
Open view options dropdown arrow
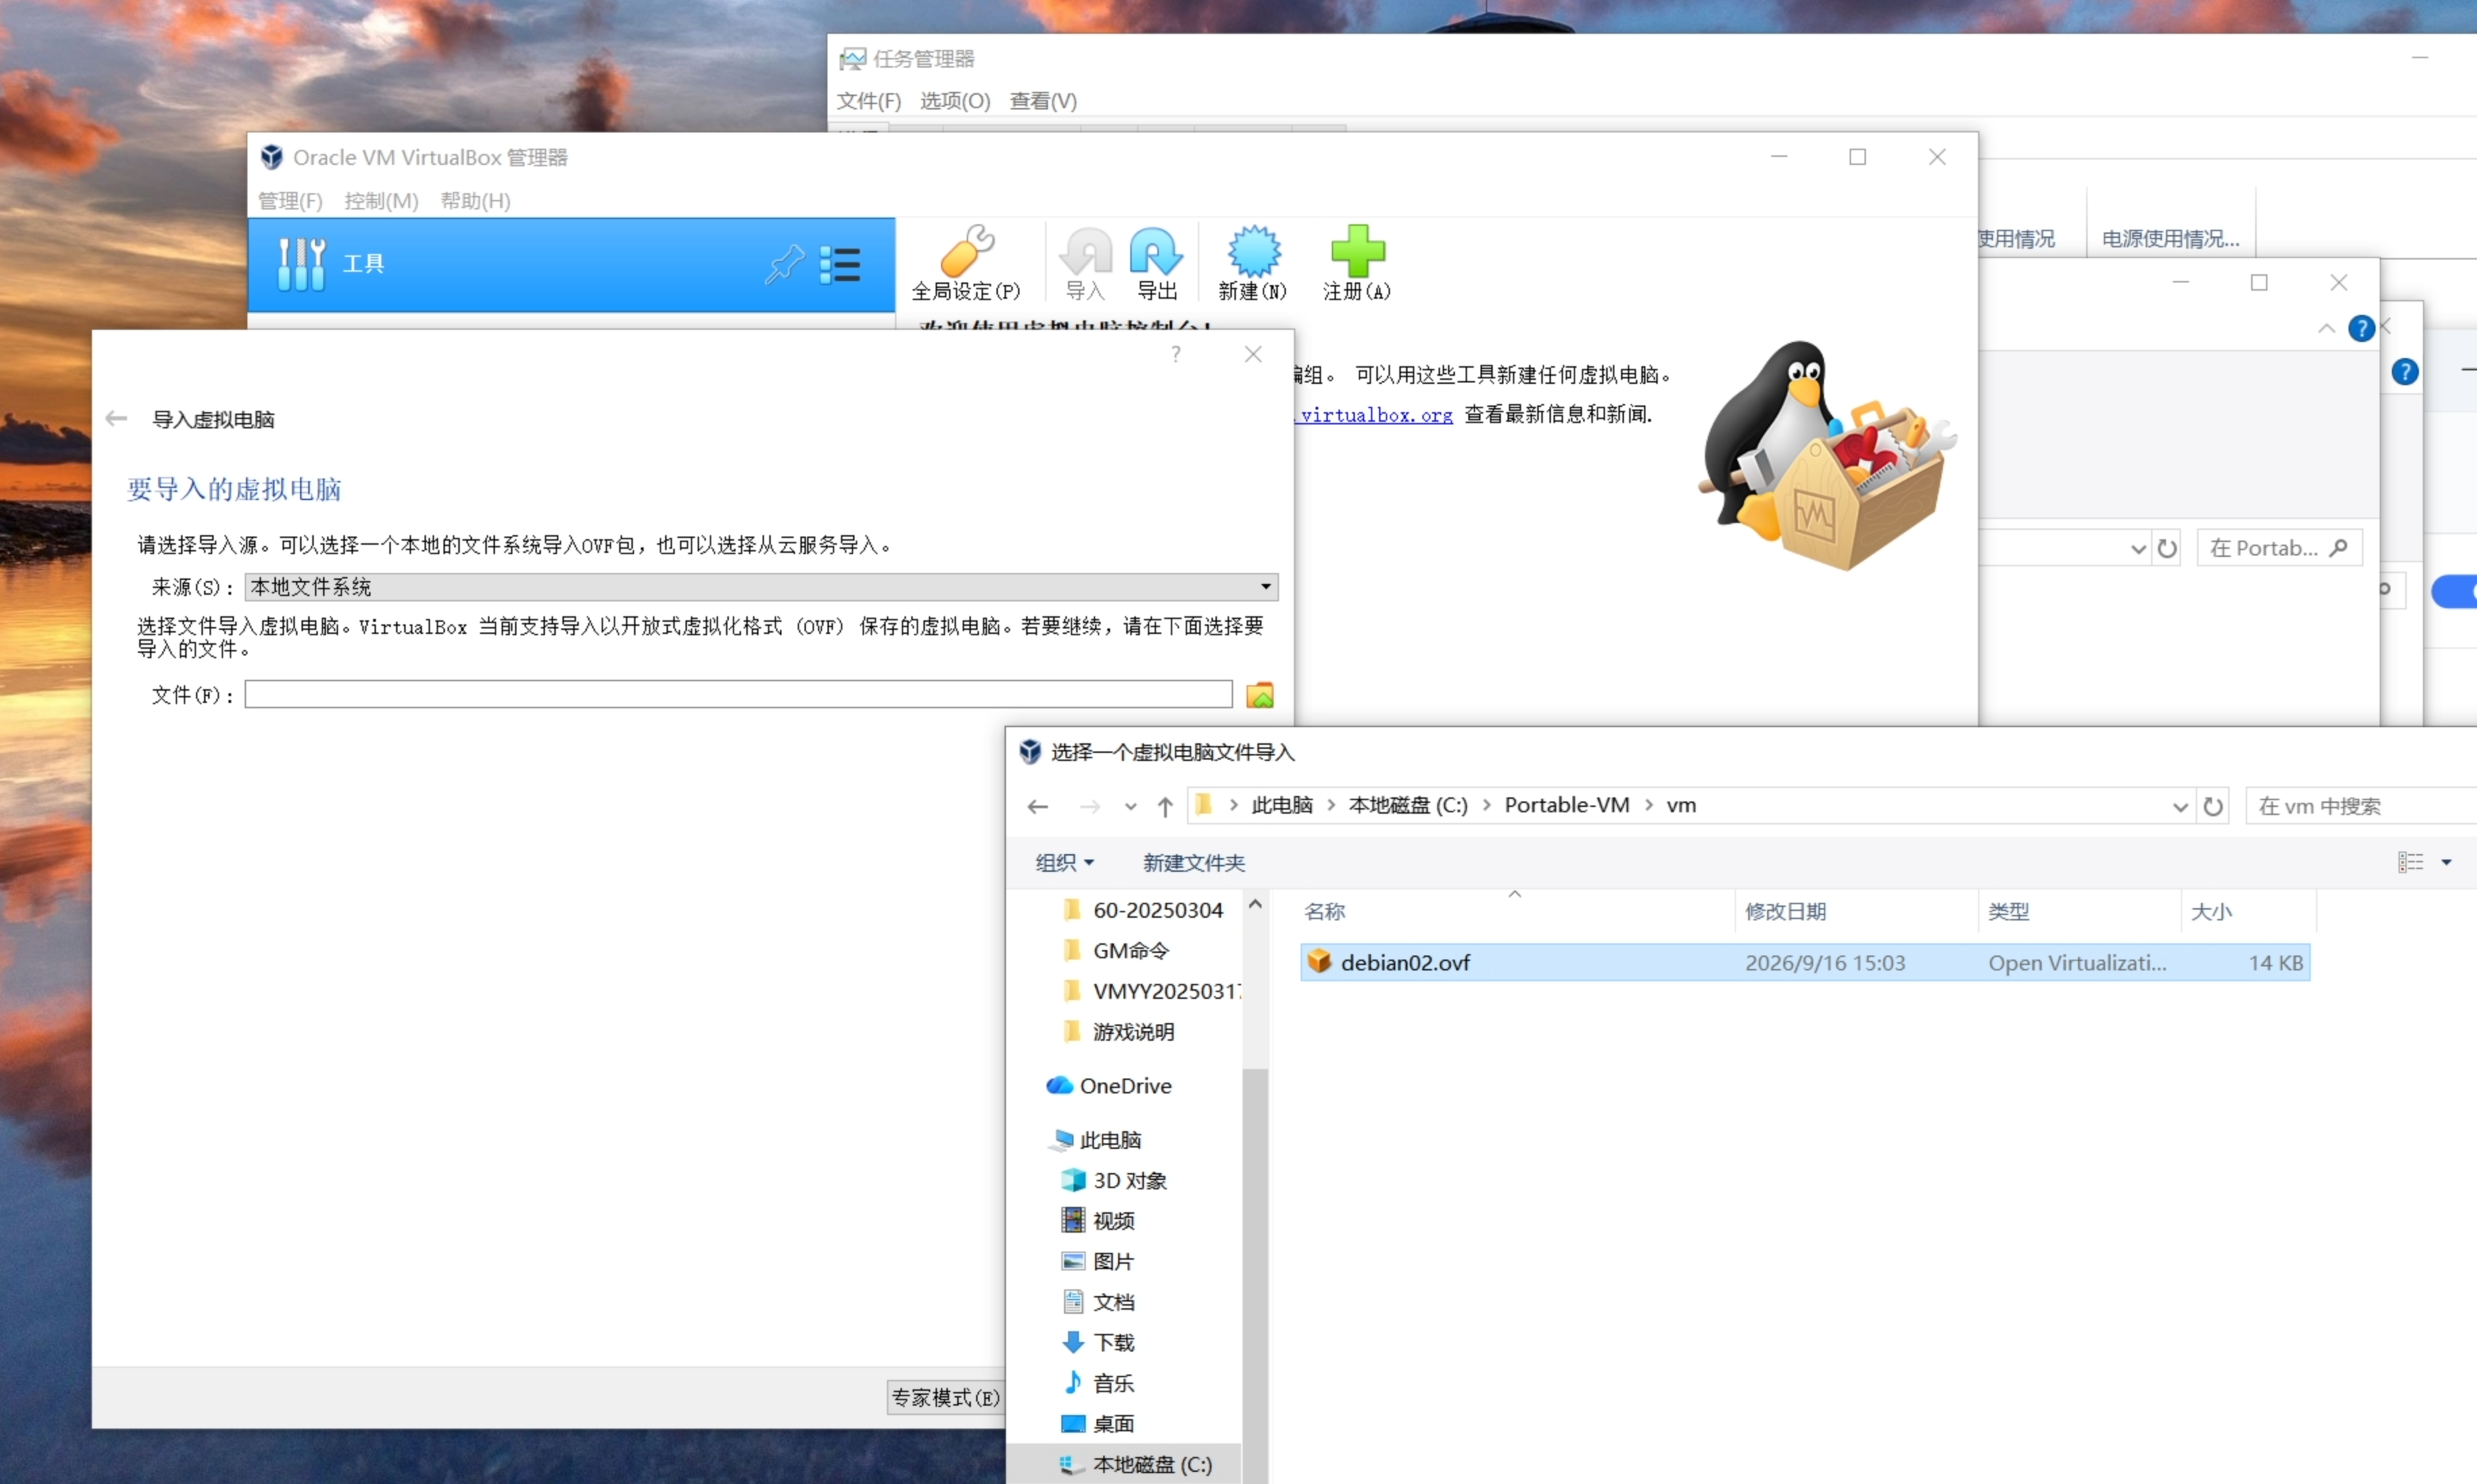pos(2446,862)
